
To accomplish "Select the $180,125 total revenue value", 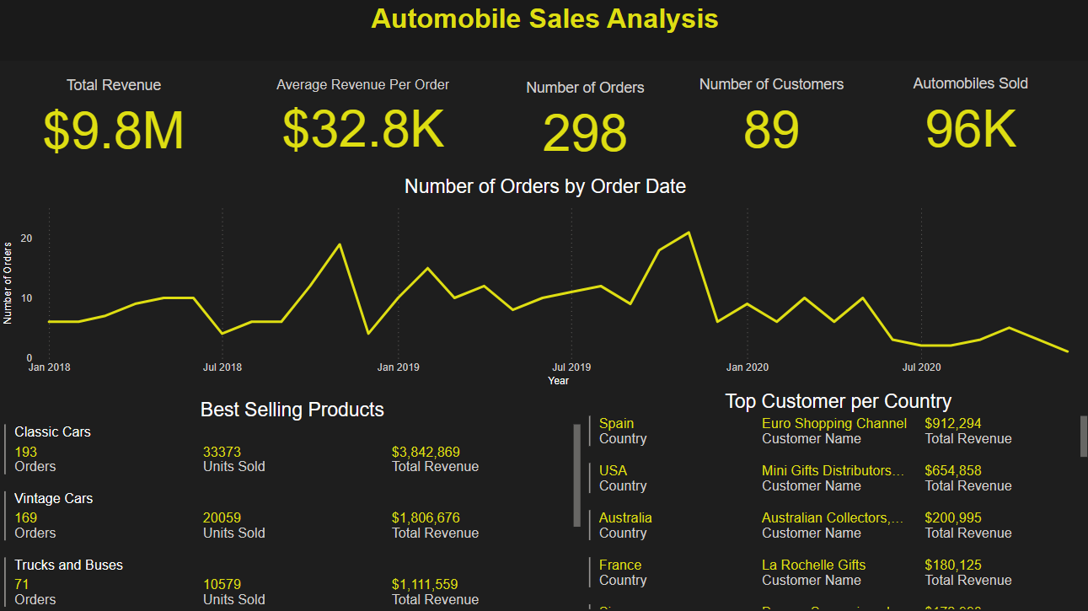I will coord(953,565).
